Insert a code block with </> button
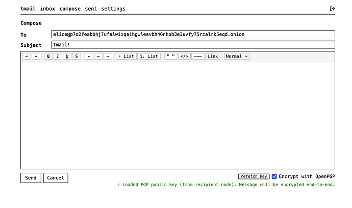The height and width of the screenshot is (208, 352). [184, 56]
